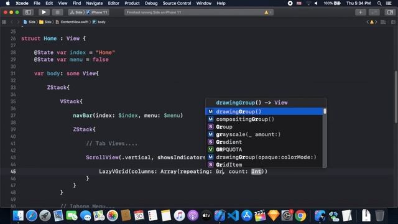The image size is (398, 224).
Task: Click the volume icon in the menu bar
Action: (316, 3)
